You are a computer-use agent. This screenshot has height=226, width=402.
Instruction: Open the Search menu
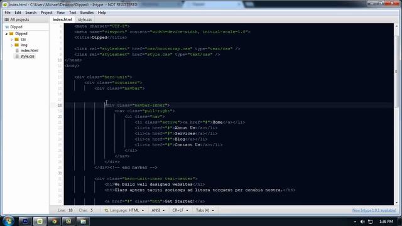tap(31, 13)
